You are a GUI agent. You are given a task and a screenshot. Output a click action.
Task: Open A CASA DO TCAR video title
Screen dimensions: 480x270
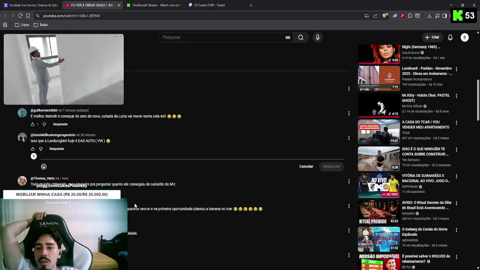coord(426,124)
